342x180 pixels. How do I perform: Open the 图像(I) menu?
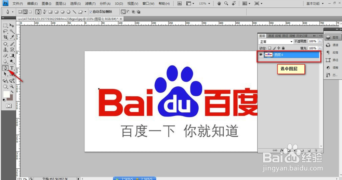[x=47, y=3]
